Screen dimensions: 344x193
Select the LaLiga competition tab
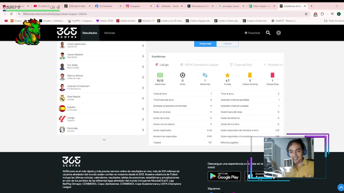coord(162,65)
